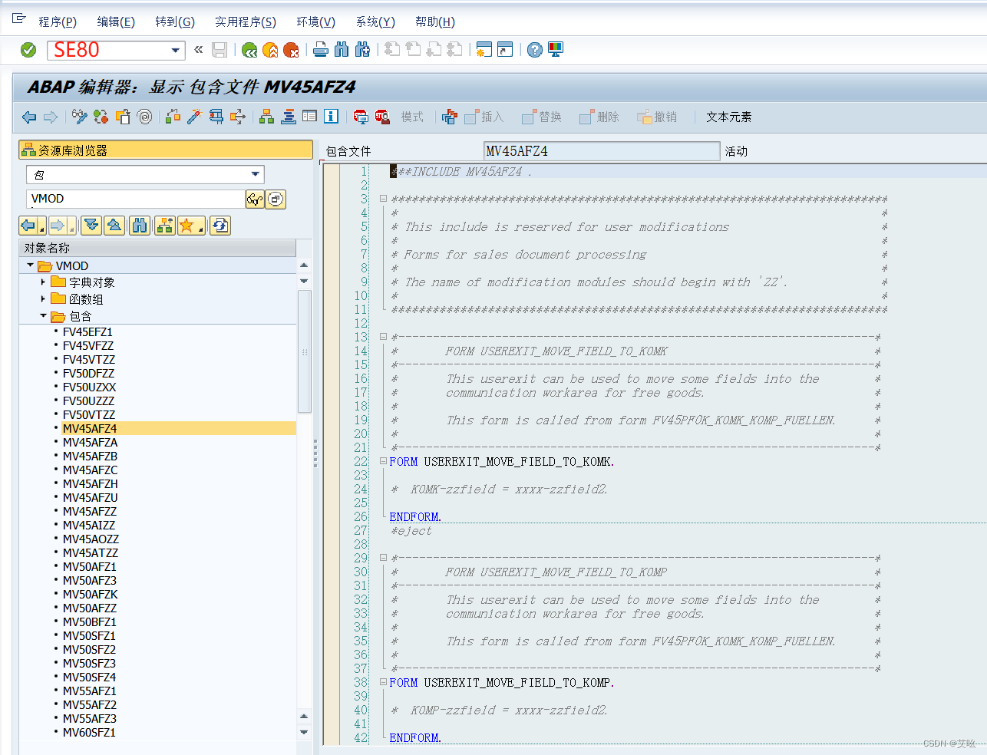
Task: Click the Refresh object list icon
Action: pos(220,226)
